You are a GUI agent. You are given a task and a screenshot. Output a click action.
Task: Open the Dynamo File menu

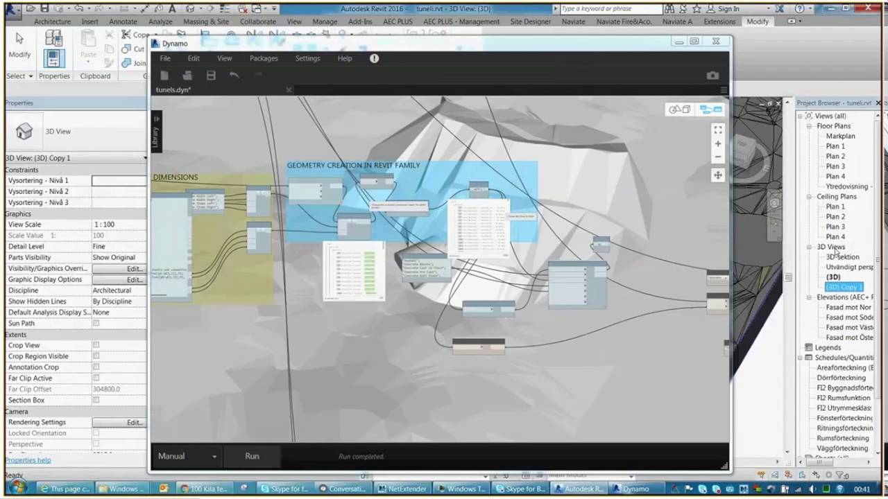(x=165, y=58)
